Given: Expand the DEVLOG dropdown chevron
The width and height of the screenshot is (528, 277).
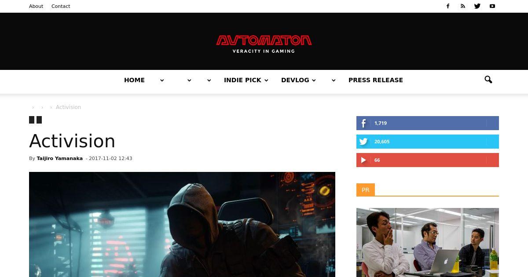Looking at the screenshot, I should click(x=314, y=80).
